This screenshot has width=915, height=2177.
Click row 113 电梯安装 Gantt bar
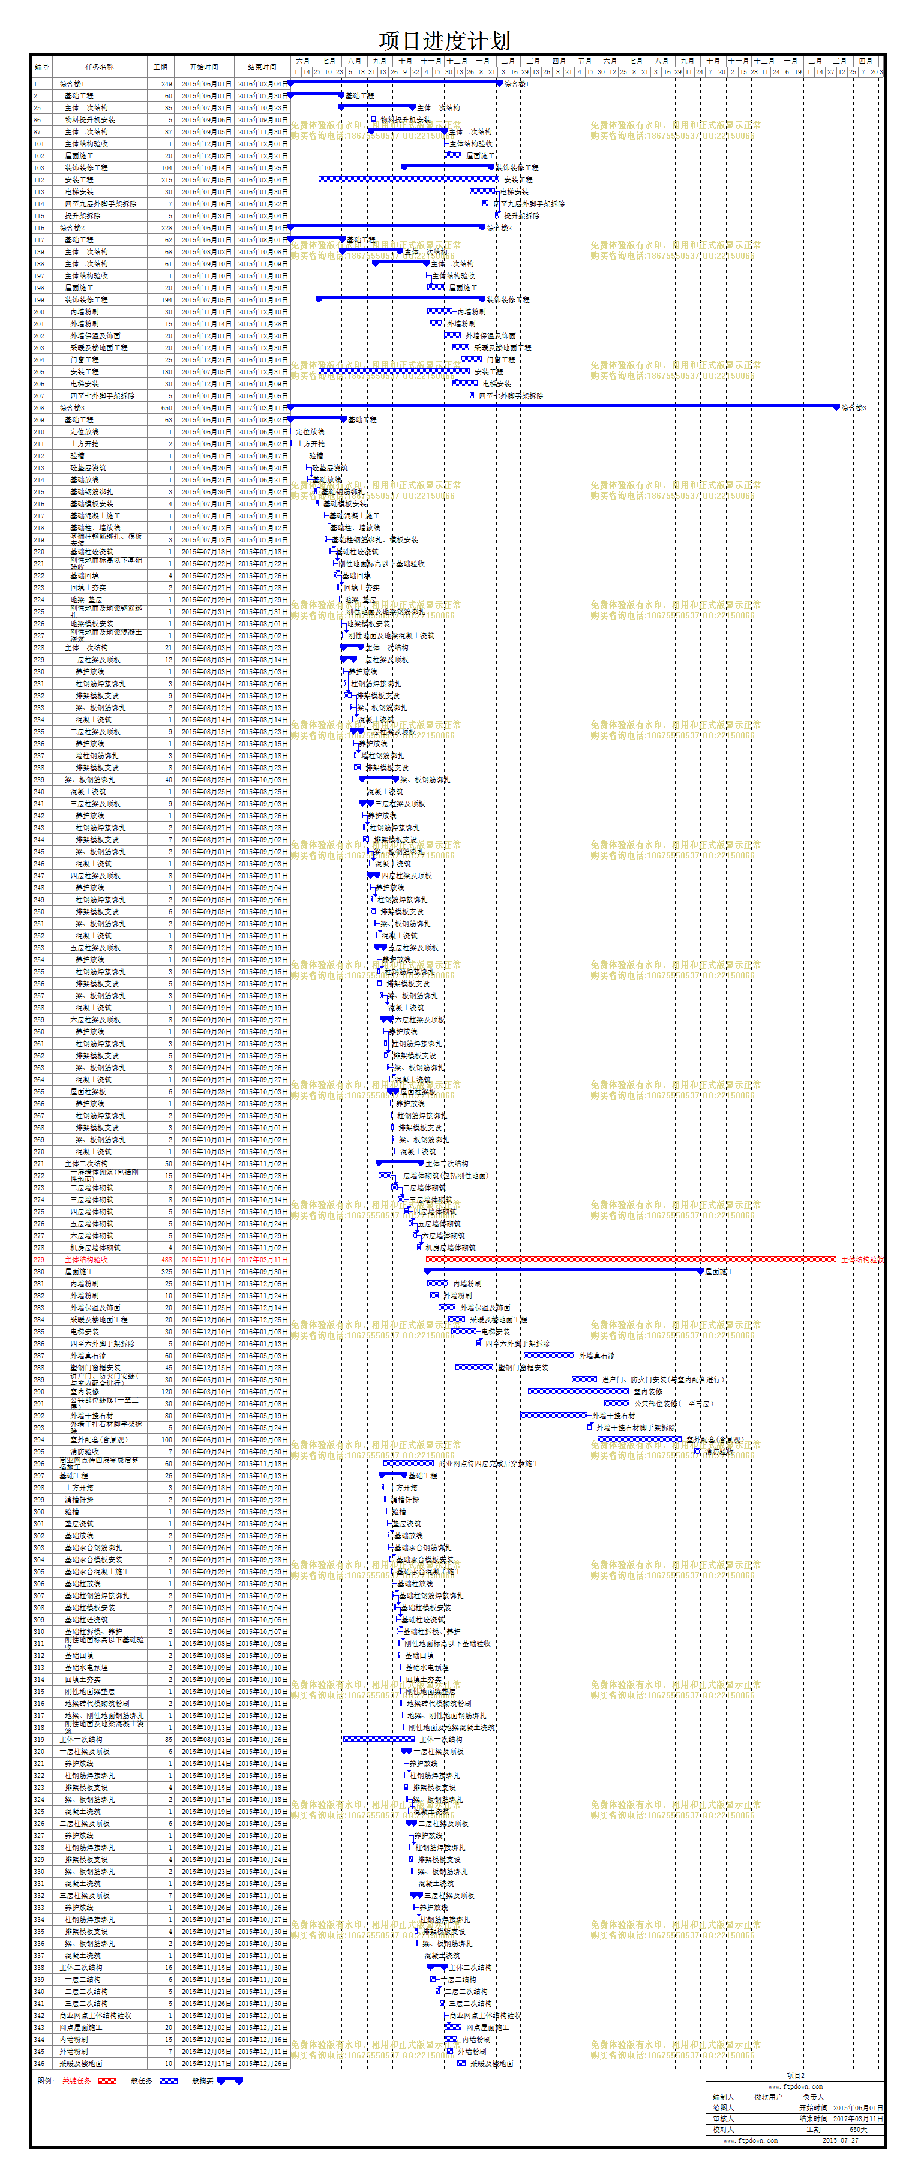[x=482, y=191]
